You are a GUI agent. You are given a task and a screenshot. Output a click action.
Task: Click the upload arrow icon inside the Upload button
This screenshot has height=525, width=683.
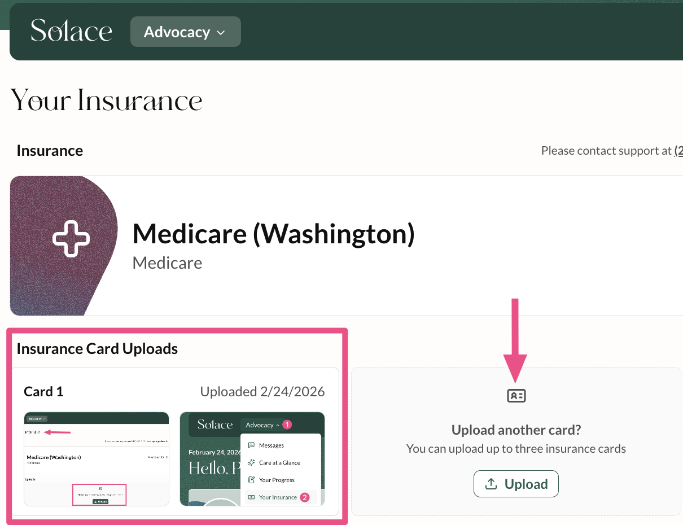point(491,484)
